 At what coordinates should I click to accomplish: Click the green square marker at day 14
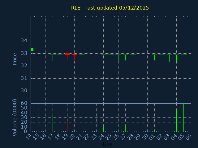tap(32, 50)
